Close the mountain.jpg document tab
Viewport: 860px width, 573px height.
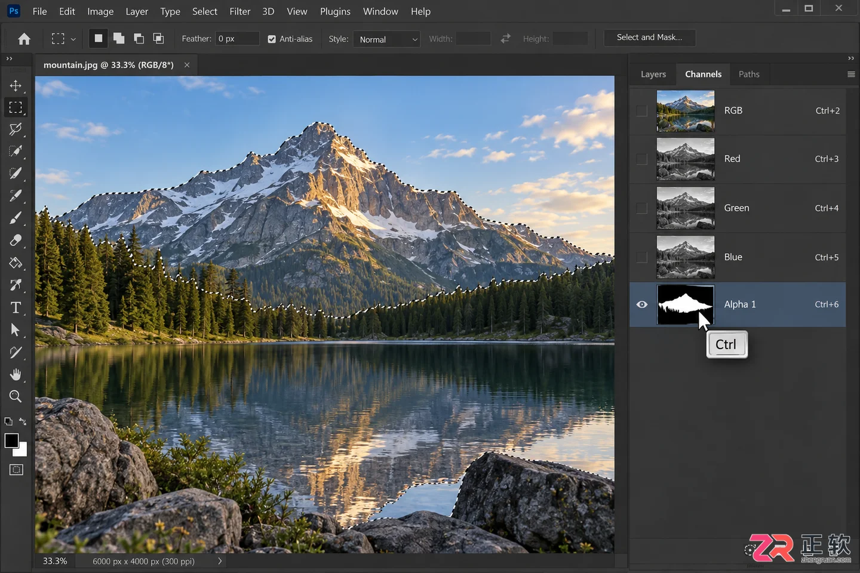pyautogui.click(x=187, y=65)
